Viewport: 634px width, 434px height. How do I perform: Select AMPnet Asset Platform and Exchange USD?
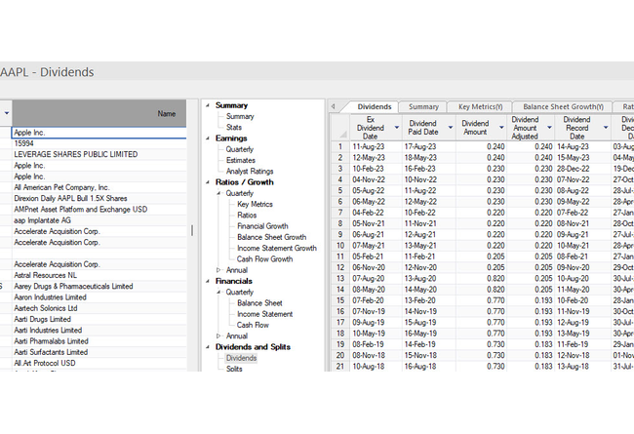(x=99, y=210)
